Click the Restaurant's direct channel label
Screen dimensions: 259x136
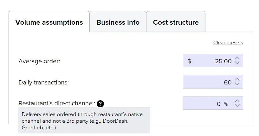57,103
